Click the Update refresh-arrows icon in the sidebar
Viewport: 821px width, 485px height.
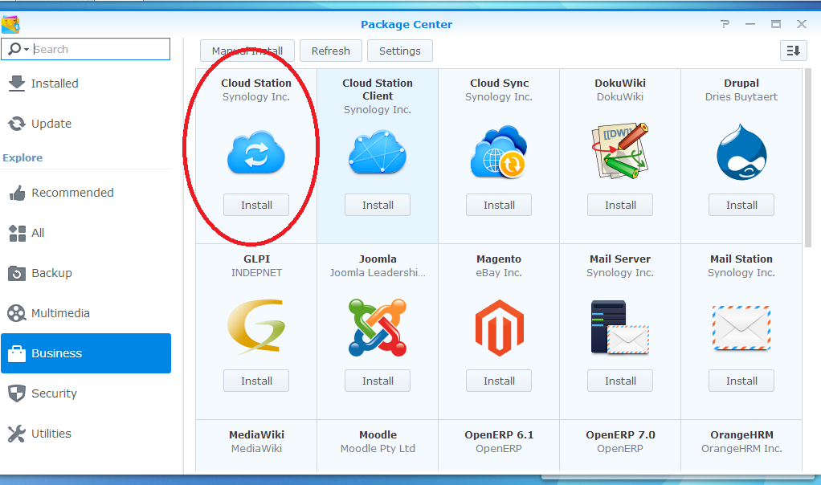(x=17, y=124)
